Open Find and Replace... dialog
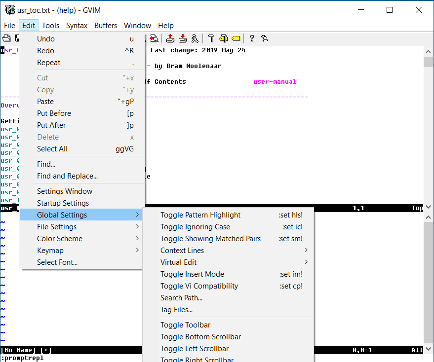Viewport: 434px width, 362px height. (x=82, y=176)
